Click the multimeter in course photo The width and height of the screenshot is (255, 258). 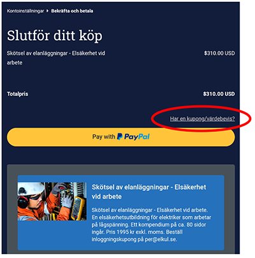[76, 208]
